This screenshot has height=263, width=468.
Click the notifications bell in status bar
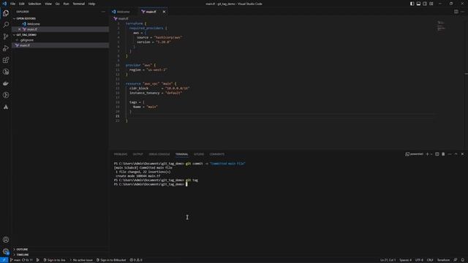point(463,260)
